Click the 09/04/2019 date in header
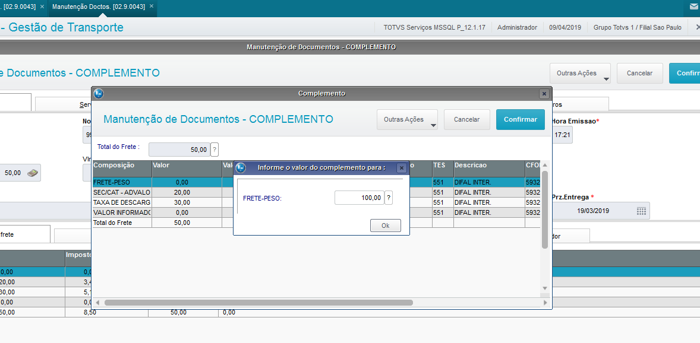 coord(565,27)
